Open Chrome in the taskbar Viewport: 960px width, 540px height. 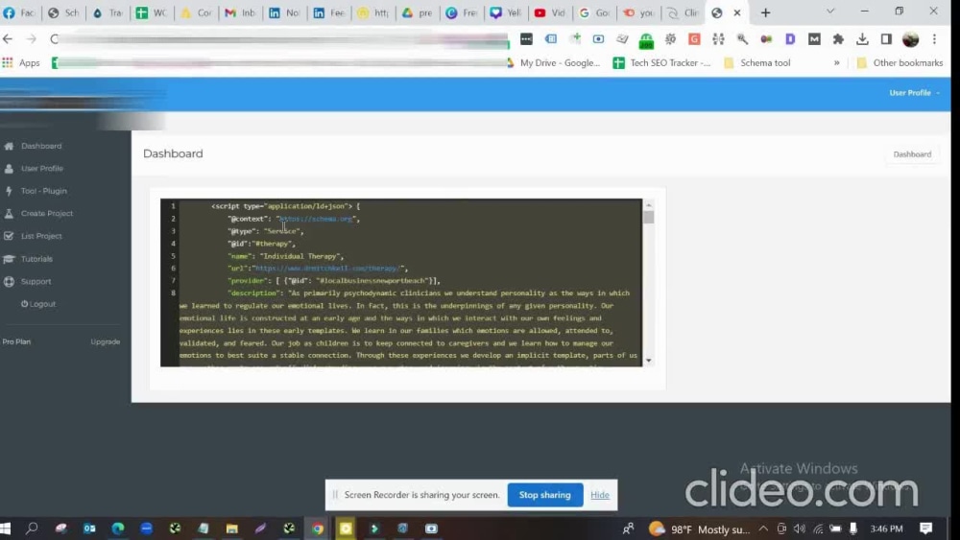[x=317, y=528]
